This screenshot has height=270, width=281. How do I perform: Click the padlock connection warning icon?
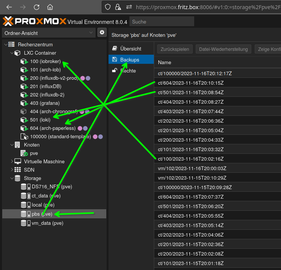118,7
